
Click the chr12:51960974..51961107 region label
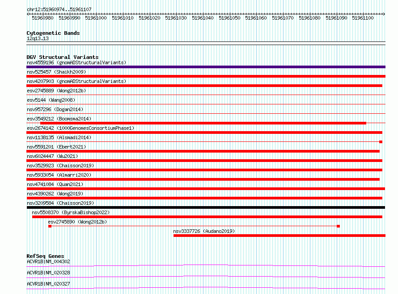pos(59,9)
